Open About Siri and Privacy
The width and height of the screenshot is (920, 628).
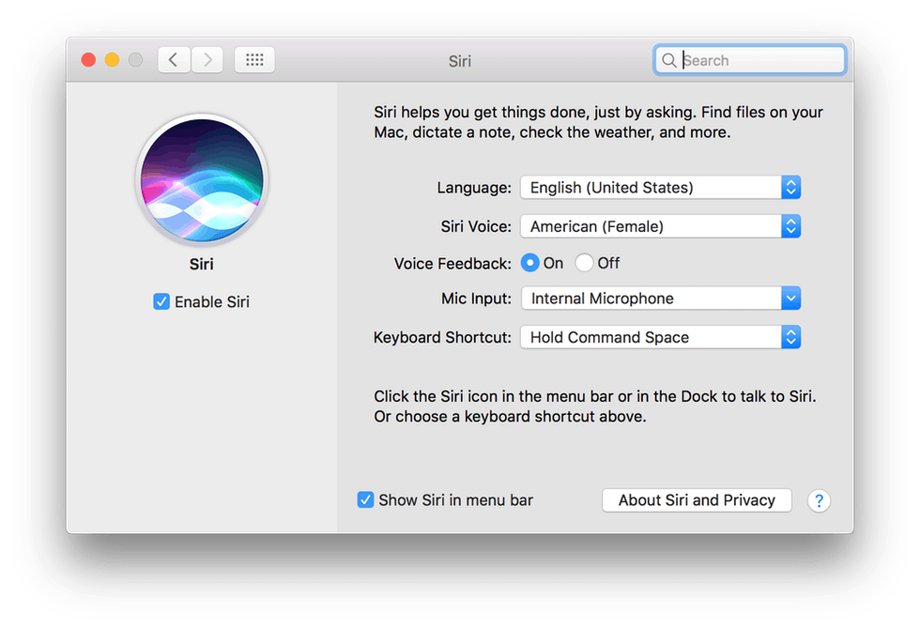tap(697, 500)
